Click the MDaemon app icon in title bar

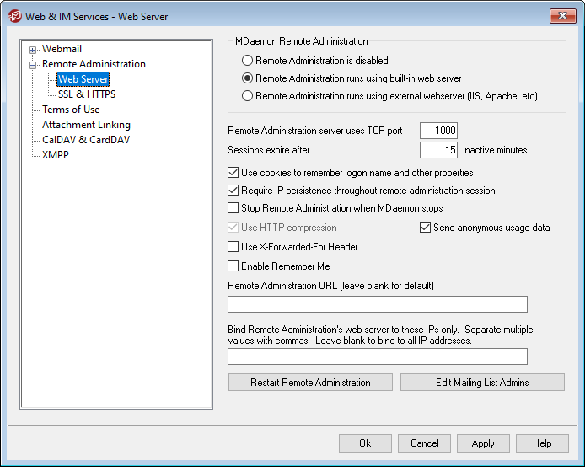coord(15,16)
